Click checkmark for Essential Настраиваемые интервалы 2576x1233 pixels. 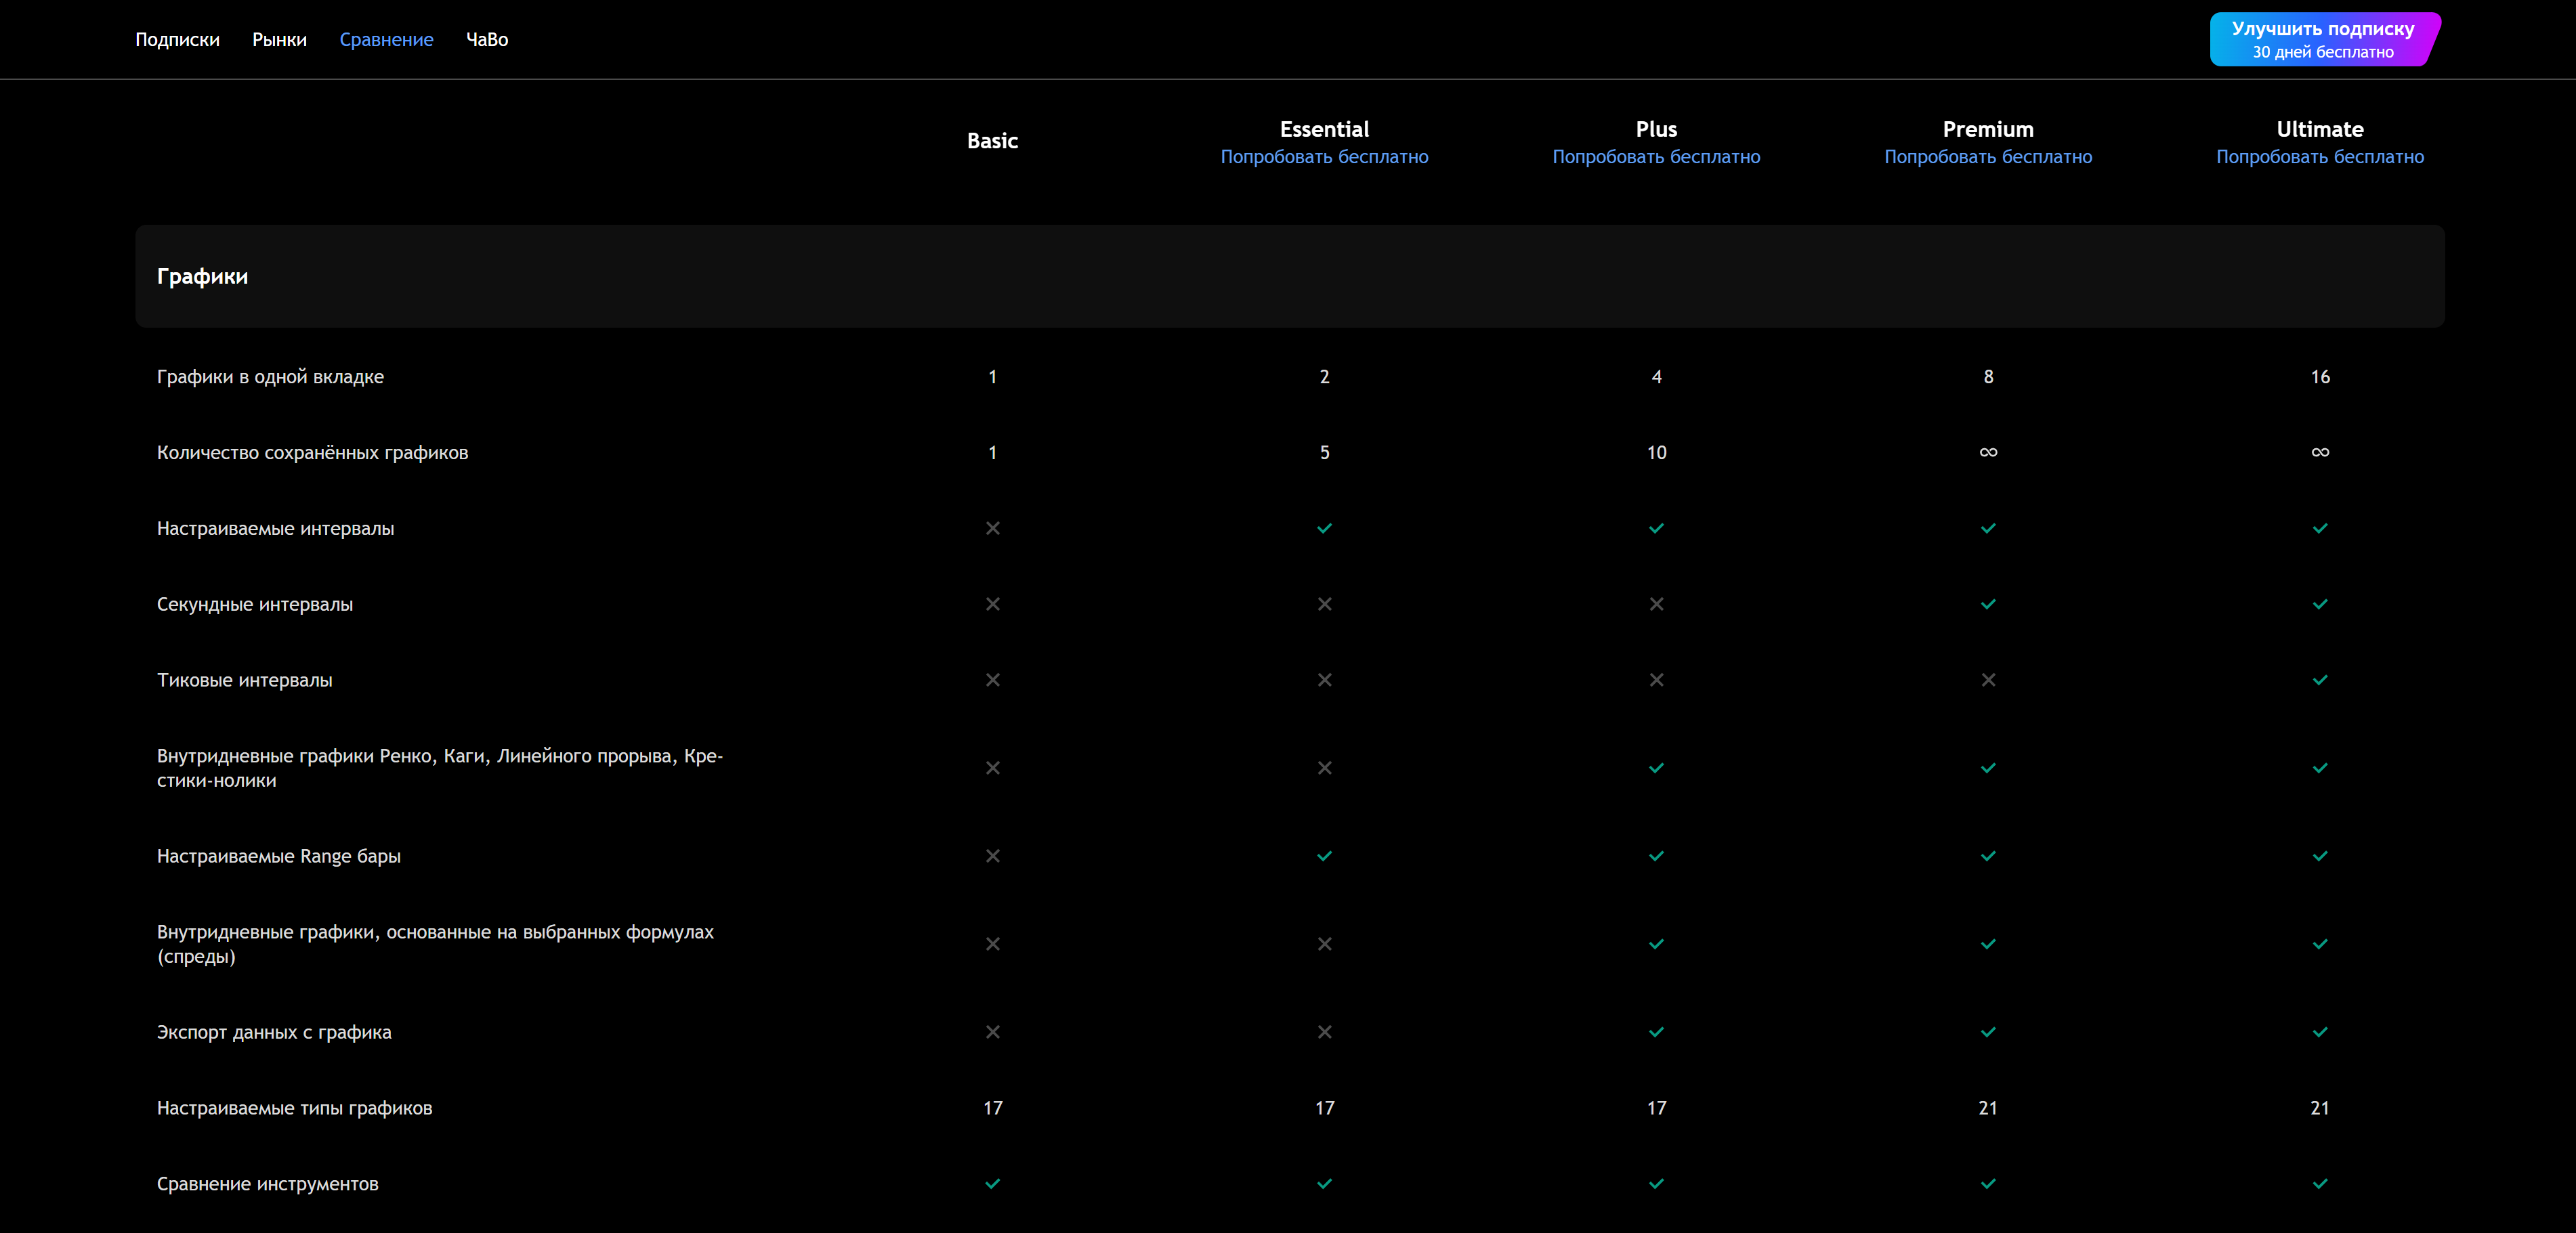1324,528
